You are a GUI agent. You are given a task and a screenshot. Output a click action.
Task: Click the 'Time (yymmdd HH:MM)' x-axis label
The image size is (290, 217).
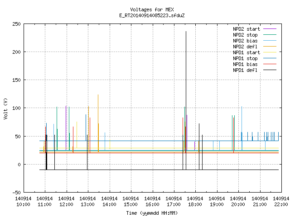click(152, 213)
